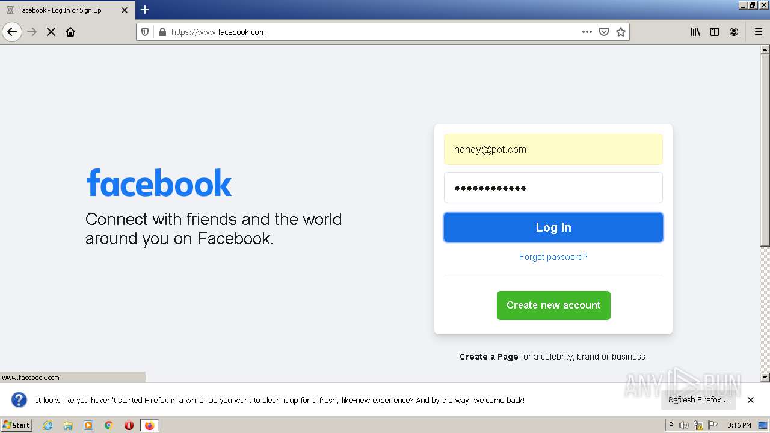Click the Show desktop button
Viewport: 770px width, 433px height.
click(763, 425)
